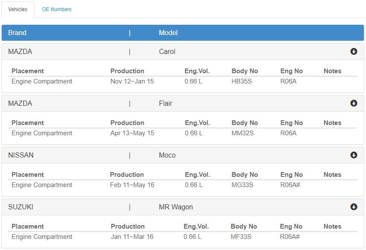Select the MG33S body number cell

242,185
